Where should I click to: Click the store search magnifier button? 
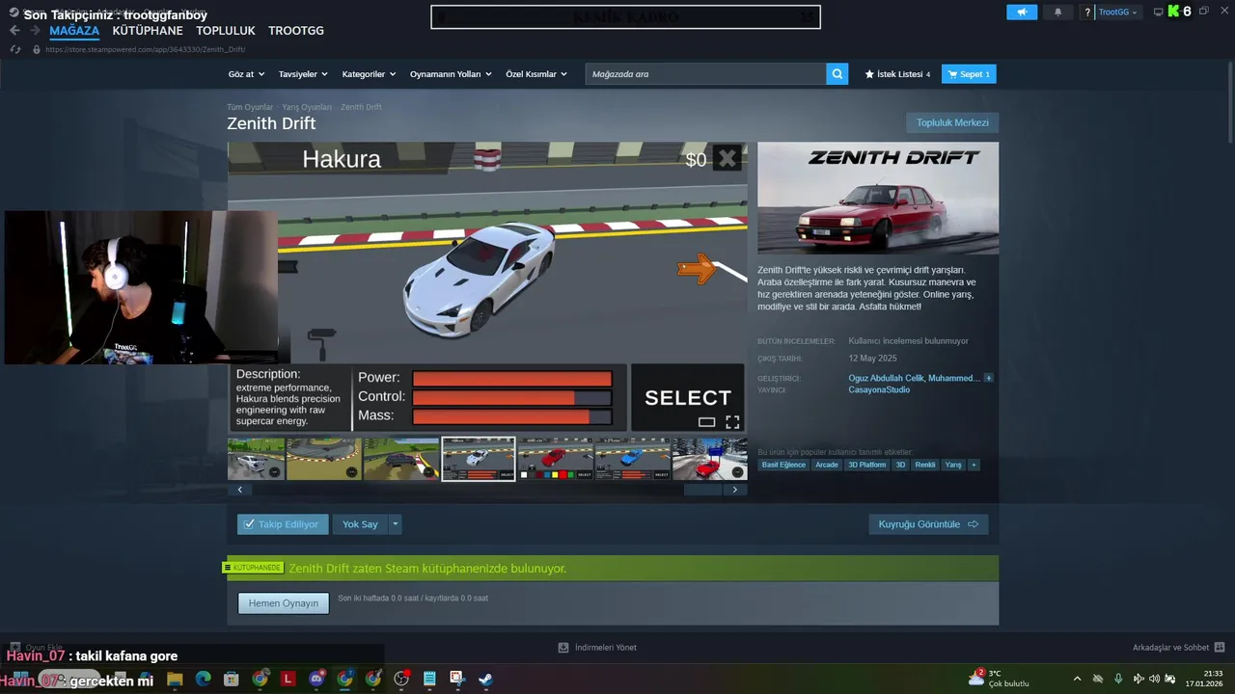pyautogui.click(x=837, y=74)
